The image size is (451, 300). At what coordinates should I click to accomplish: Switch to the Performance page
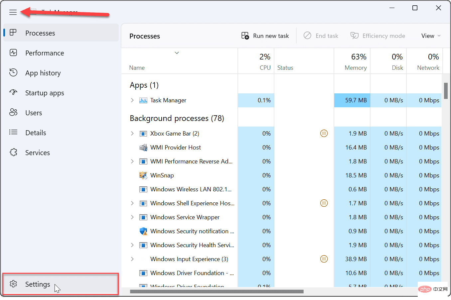click(61, 52)
